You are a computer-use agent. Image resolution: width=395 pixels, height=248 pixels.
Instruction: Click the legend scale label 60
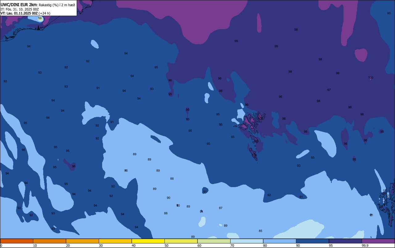tap(199, 246)
